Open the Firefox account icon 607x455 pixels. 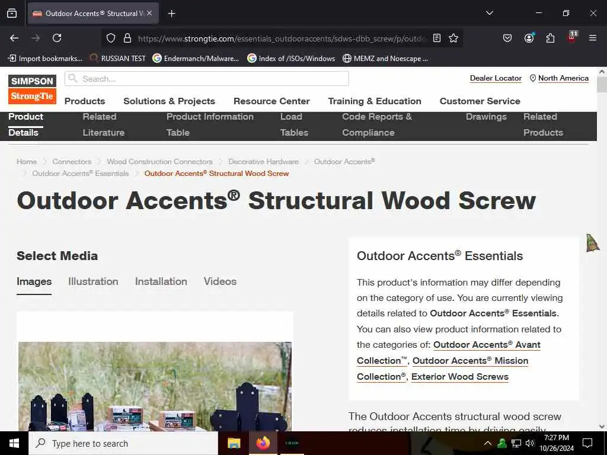529,38
